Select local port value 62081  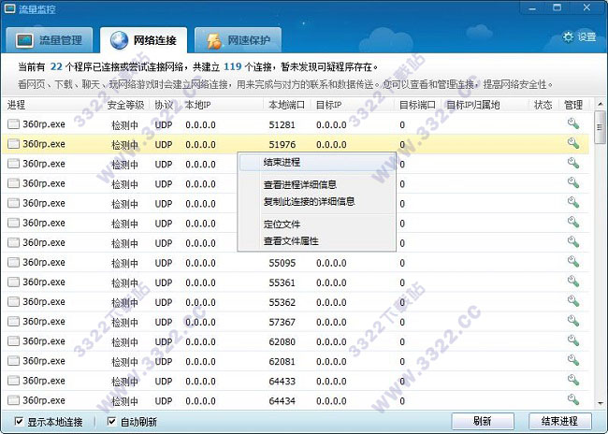282,361
